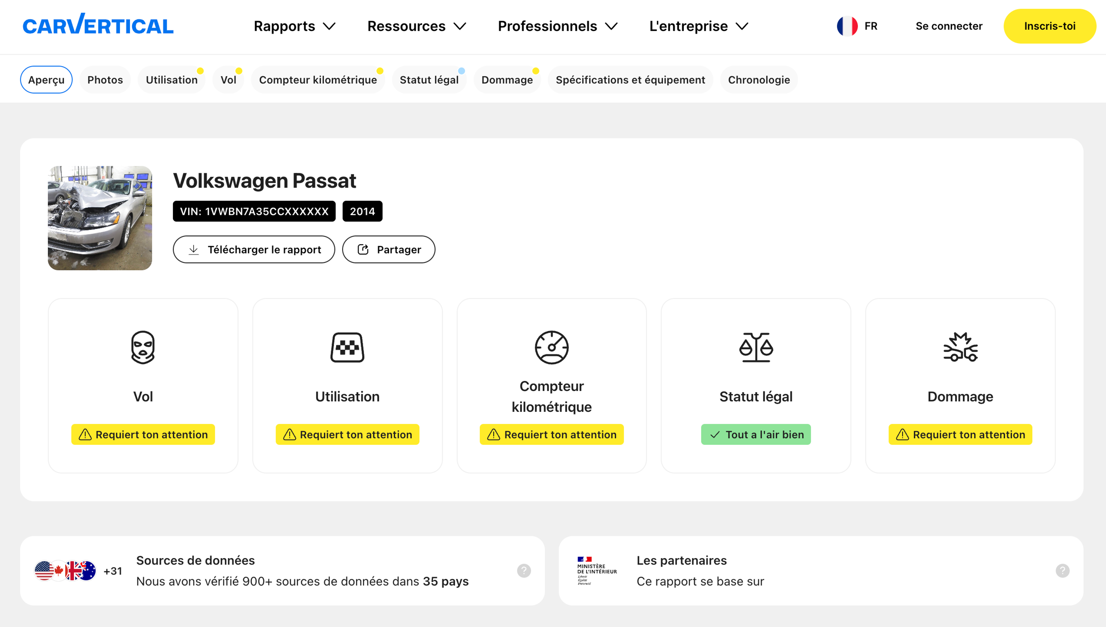Click the carVertical logo
This screenshot has width=1106, height=627.
click(x=98, y=25)
